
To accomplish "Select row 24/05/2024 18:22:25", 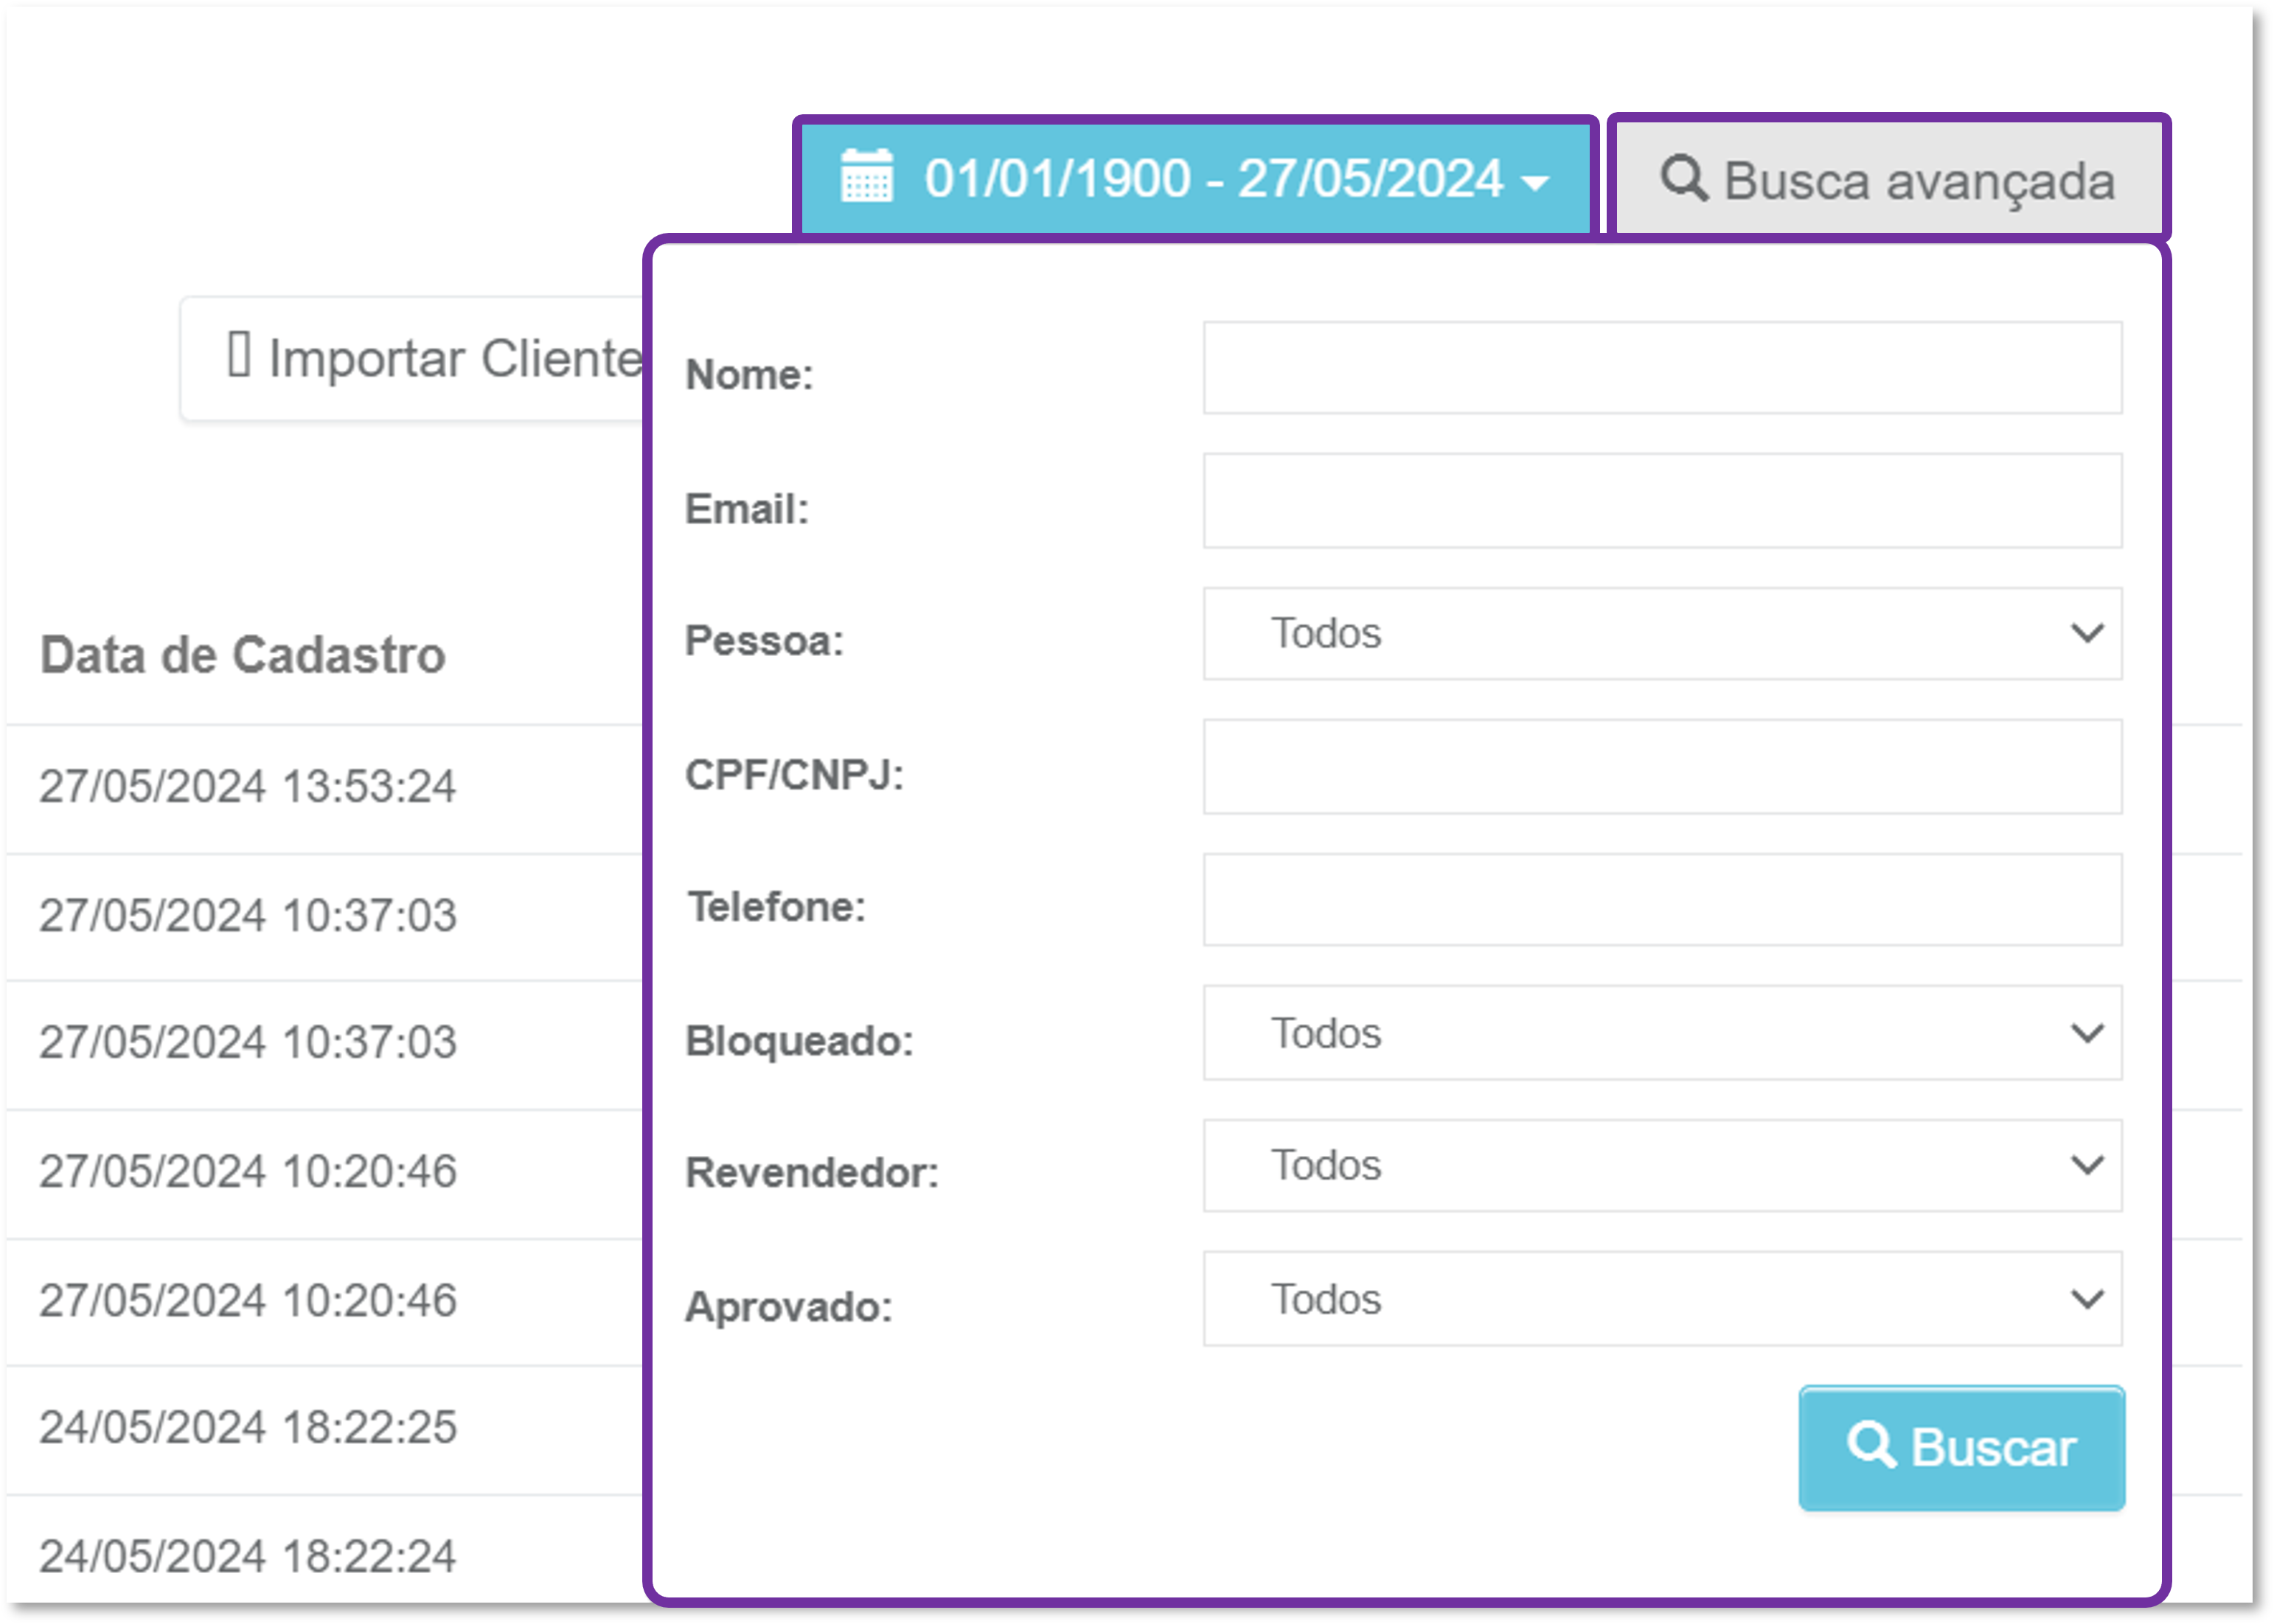I will coord(247,1427).
